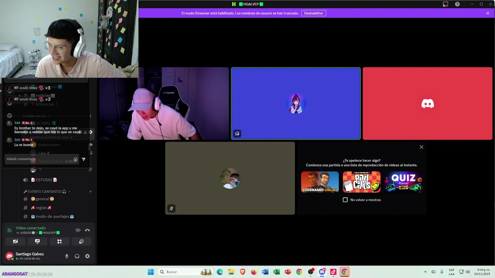The width and height of the screenshot is (495, 278).
Task: Click Keihernandez in voice channel
Action: coord(49,145)
